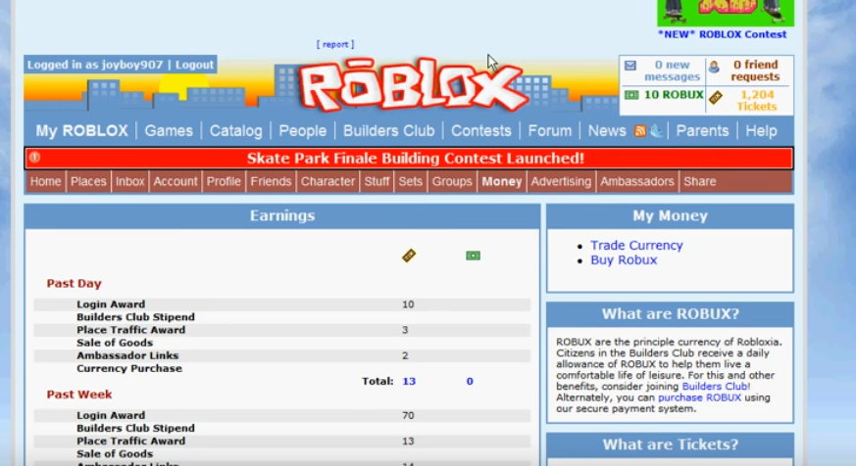
Task: Click the 1,204 Tickets balance
Action: tap(757, 100)
